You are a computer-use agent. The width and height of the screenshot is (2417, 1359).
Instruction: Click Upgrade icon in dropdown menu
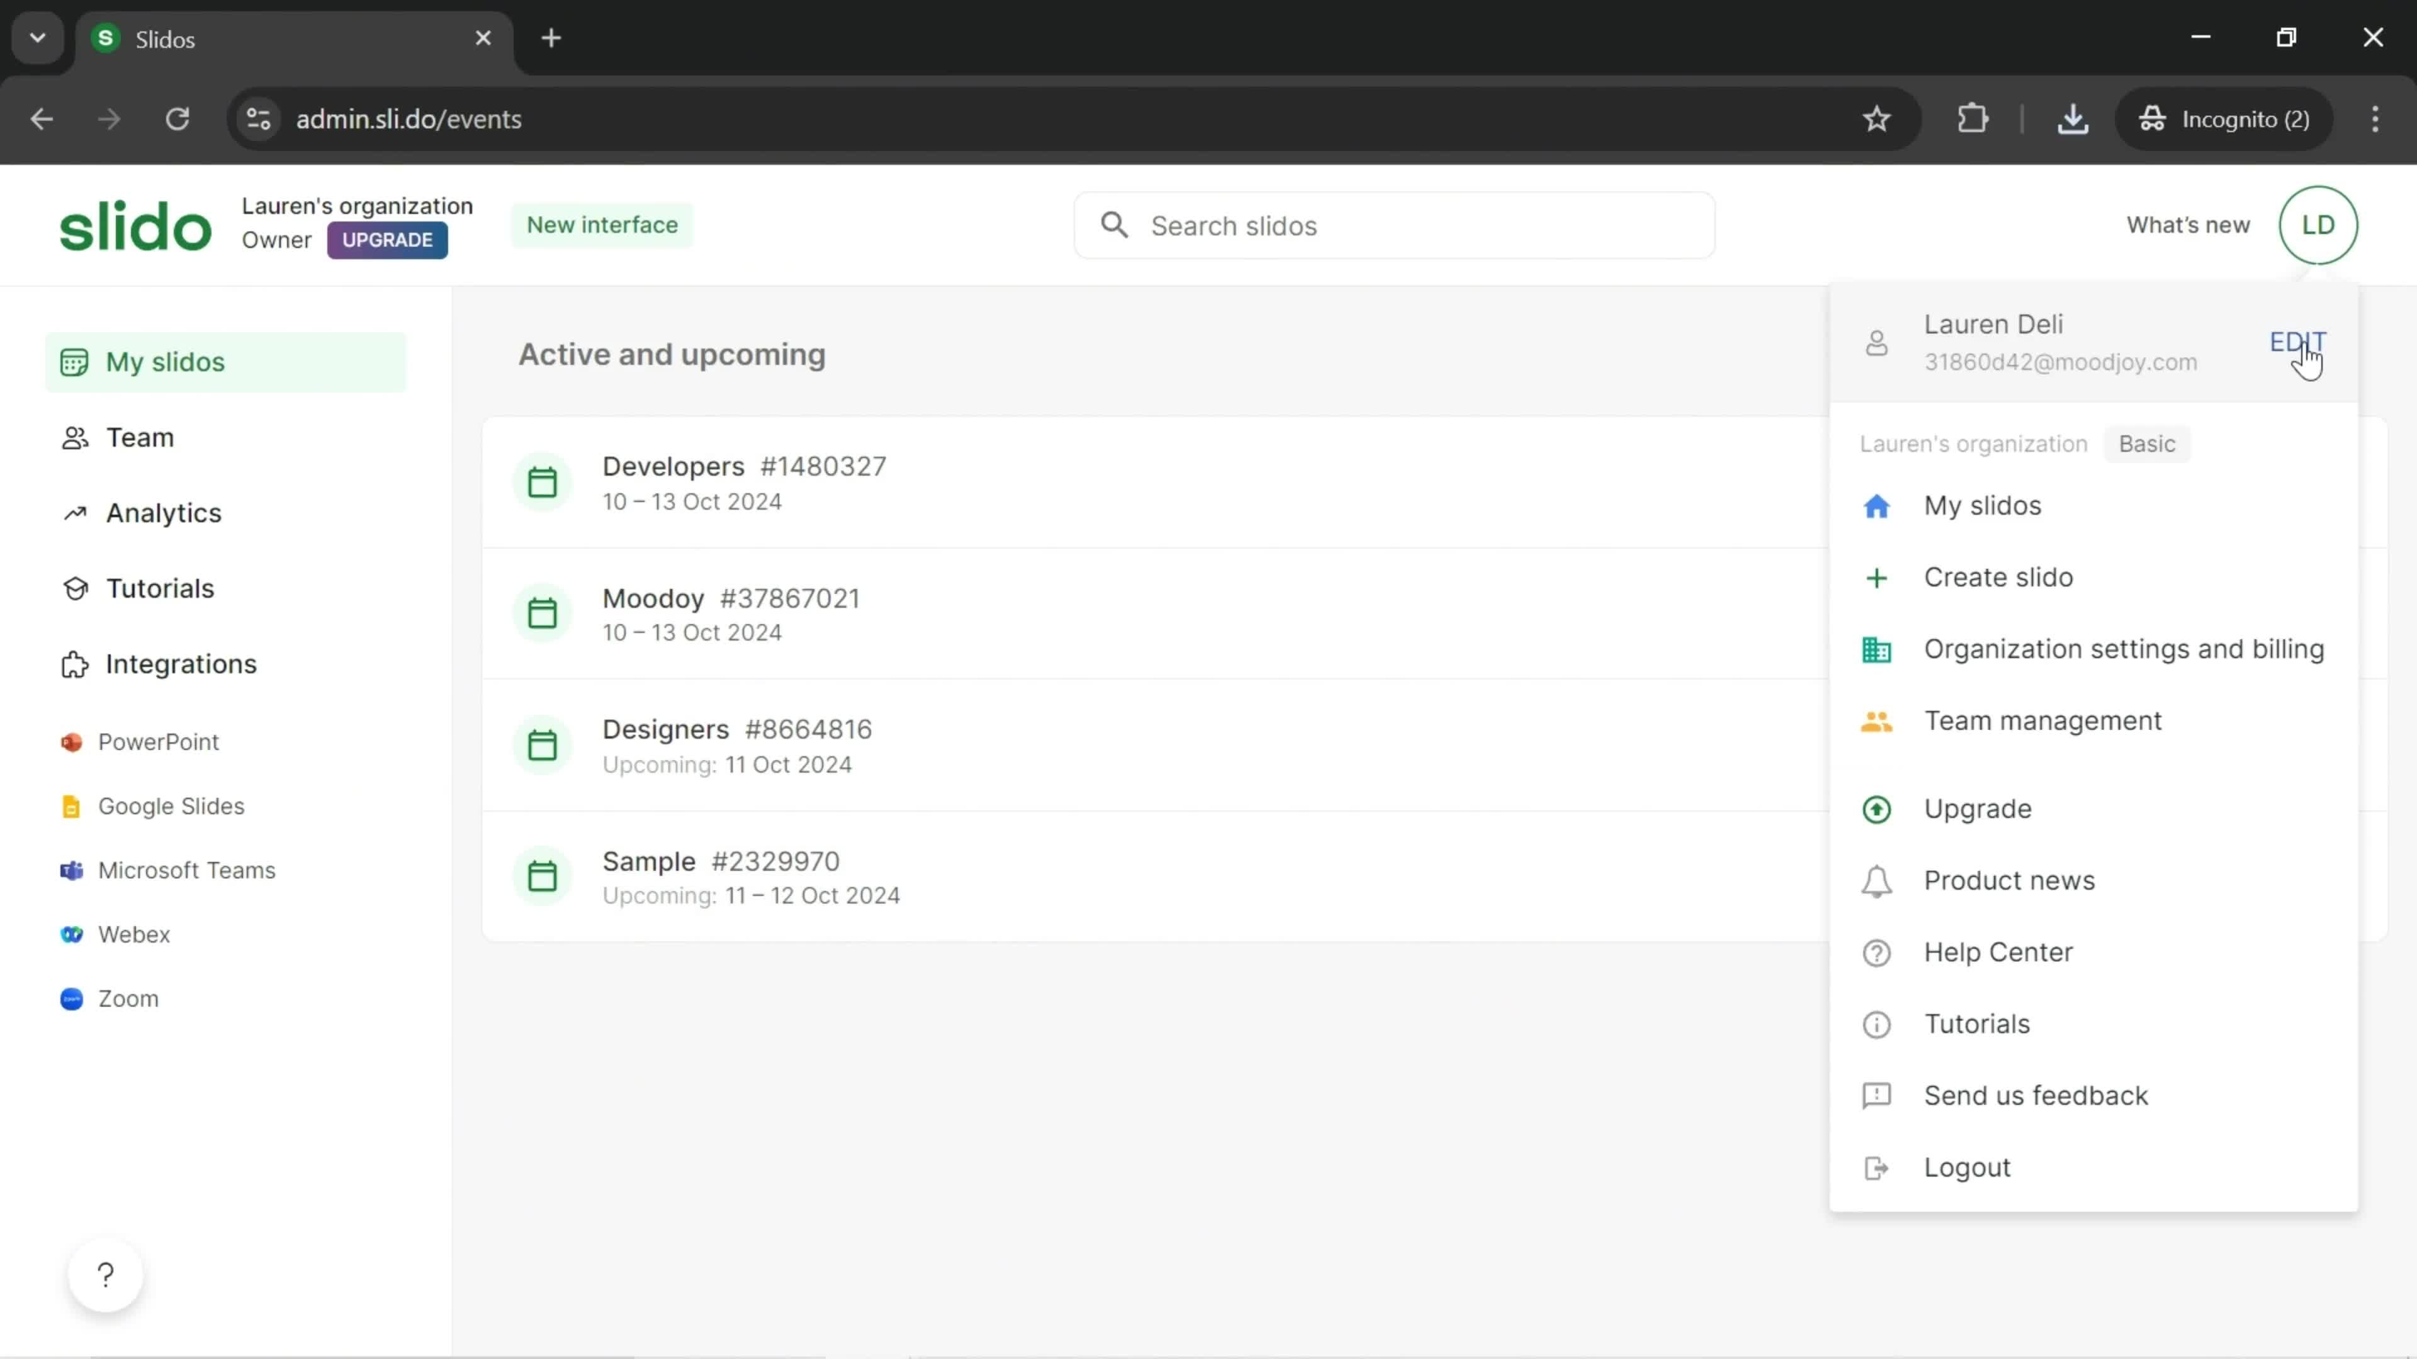(1878, 808)
